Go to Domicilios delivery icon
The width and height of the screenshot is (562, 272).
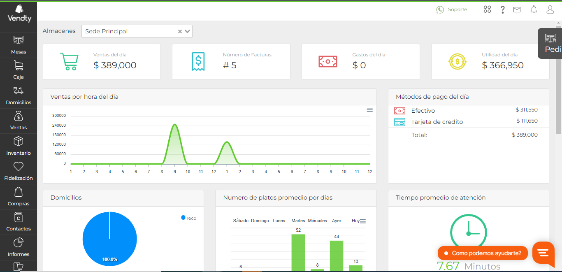click(19, 91)
